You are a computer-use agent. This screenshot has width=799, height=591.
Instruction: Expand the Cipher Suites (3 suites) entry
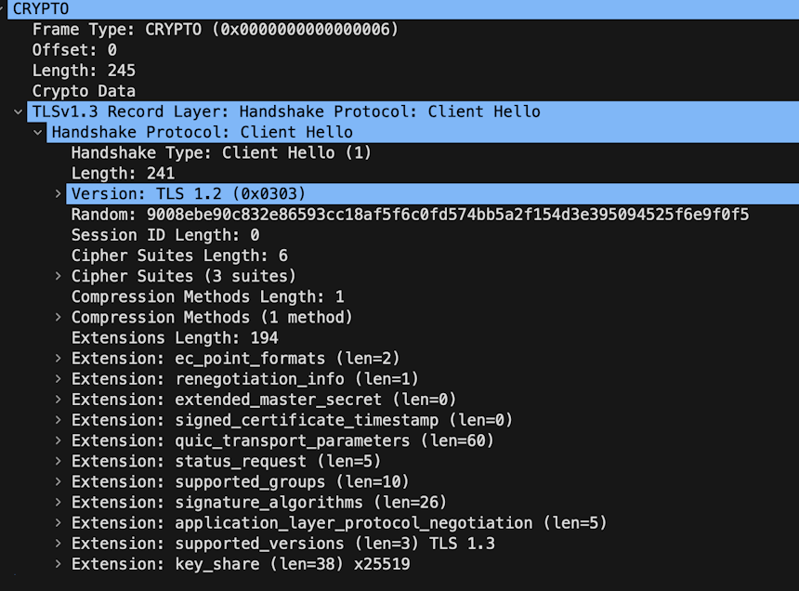tap(58, 276)
